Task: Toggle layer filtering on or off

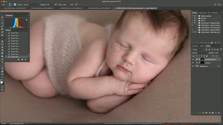Action: pos(221,49)
